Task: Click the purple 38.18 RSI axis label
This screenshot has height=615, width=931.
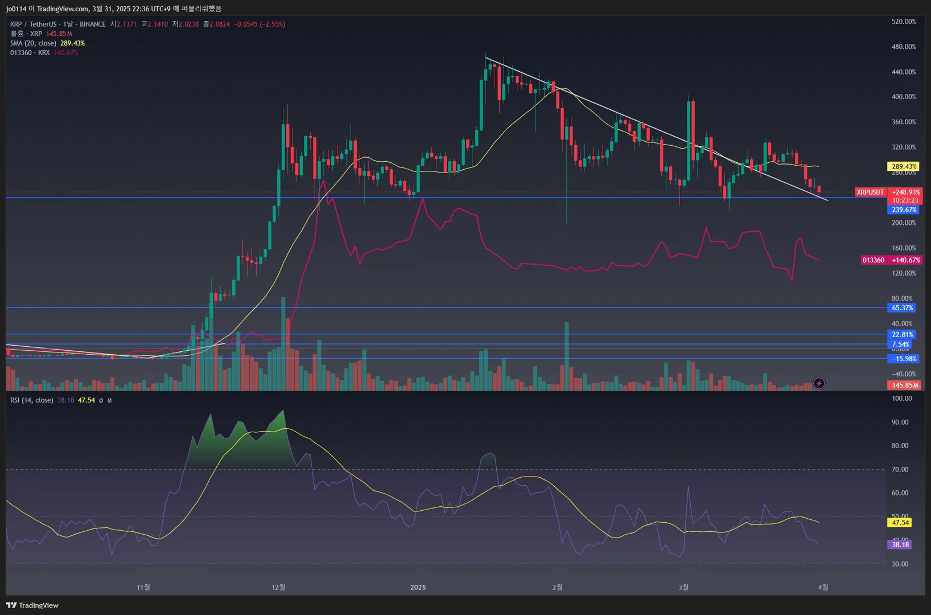Action: [x=900, y=545]
